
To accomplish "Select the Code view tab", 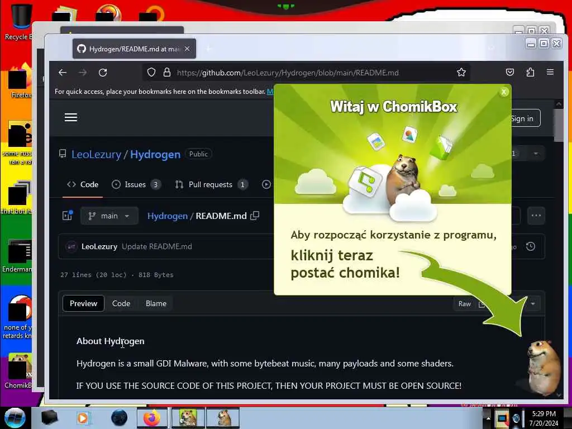I will (x=121, y=303).
